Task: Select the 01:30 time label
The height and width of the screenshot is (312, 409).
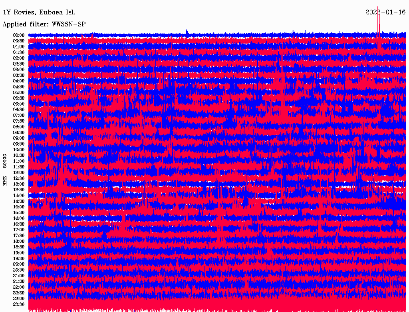Action: tap(19, 52)
